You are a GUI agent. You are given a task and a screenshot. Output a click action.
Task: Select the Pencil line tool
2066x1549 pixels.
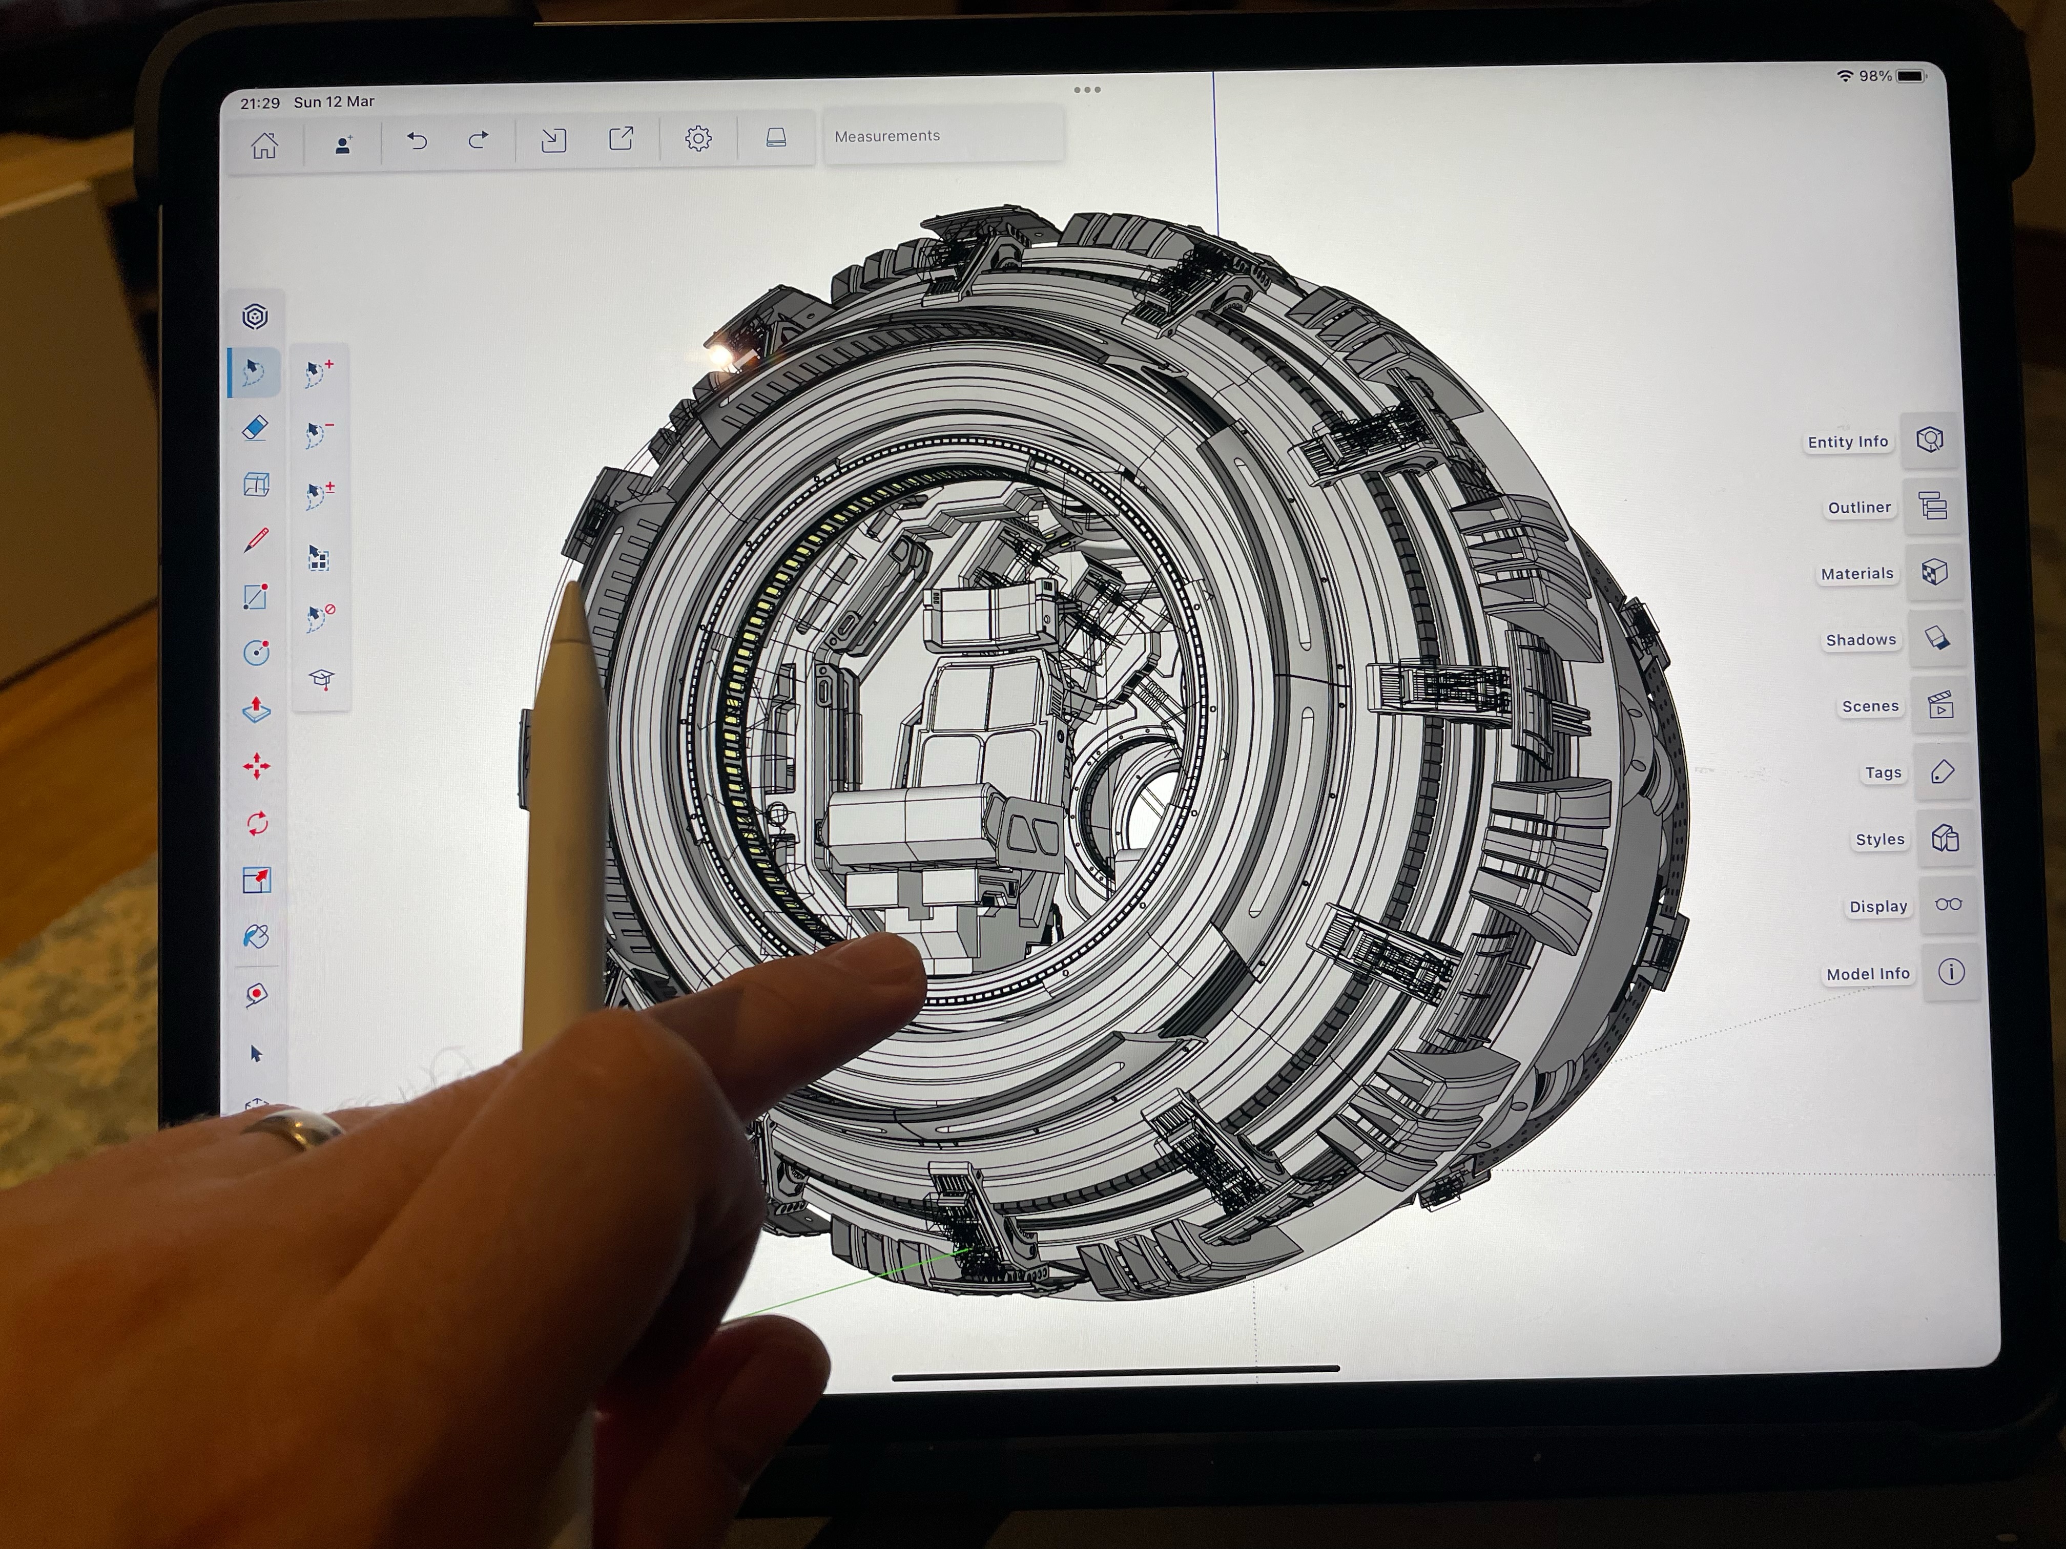click(256, 540)
